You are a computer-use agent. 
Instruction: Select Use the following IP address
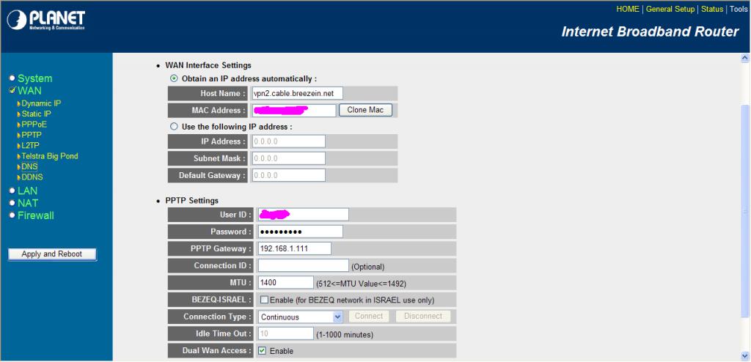[174, 127]
